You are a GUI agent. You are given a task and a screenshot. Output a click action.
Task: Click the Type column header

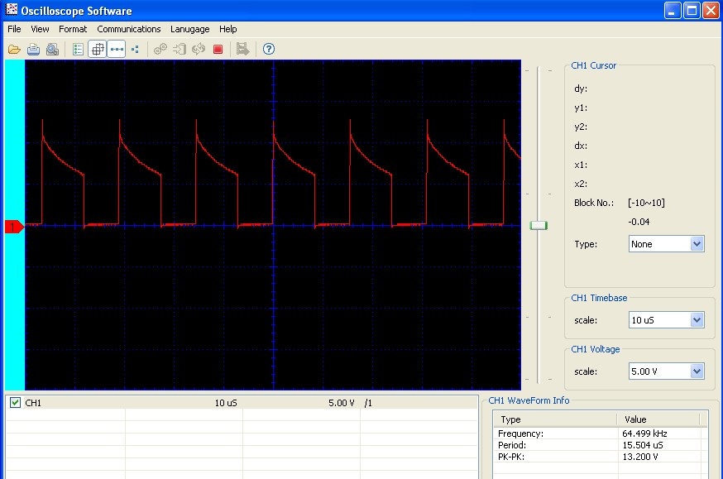(x=555, y=419)
